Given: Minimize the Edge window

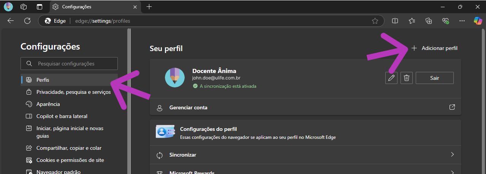Looking at the screenshot, I should click(442, 7).
